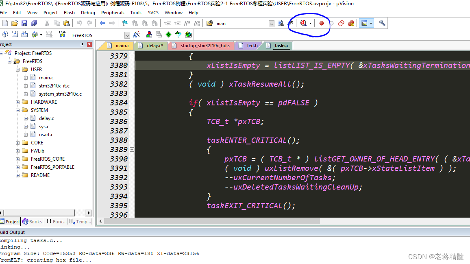Screen dimensions: 470x264
Task: Insert a breakpoint using red dot icon
Action: (x=322, y=23)
